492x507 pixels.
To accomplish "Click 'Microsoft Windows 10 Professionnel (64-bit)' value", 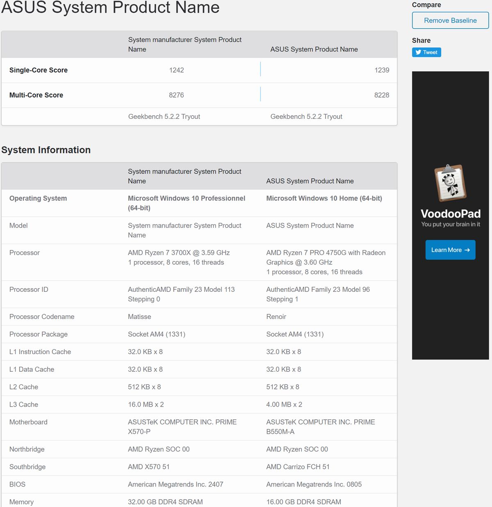I will (x=187, y=203).
